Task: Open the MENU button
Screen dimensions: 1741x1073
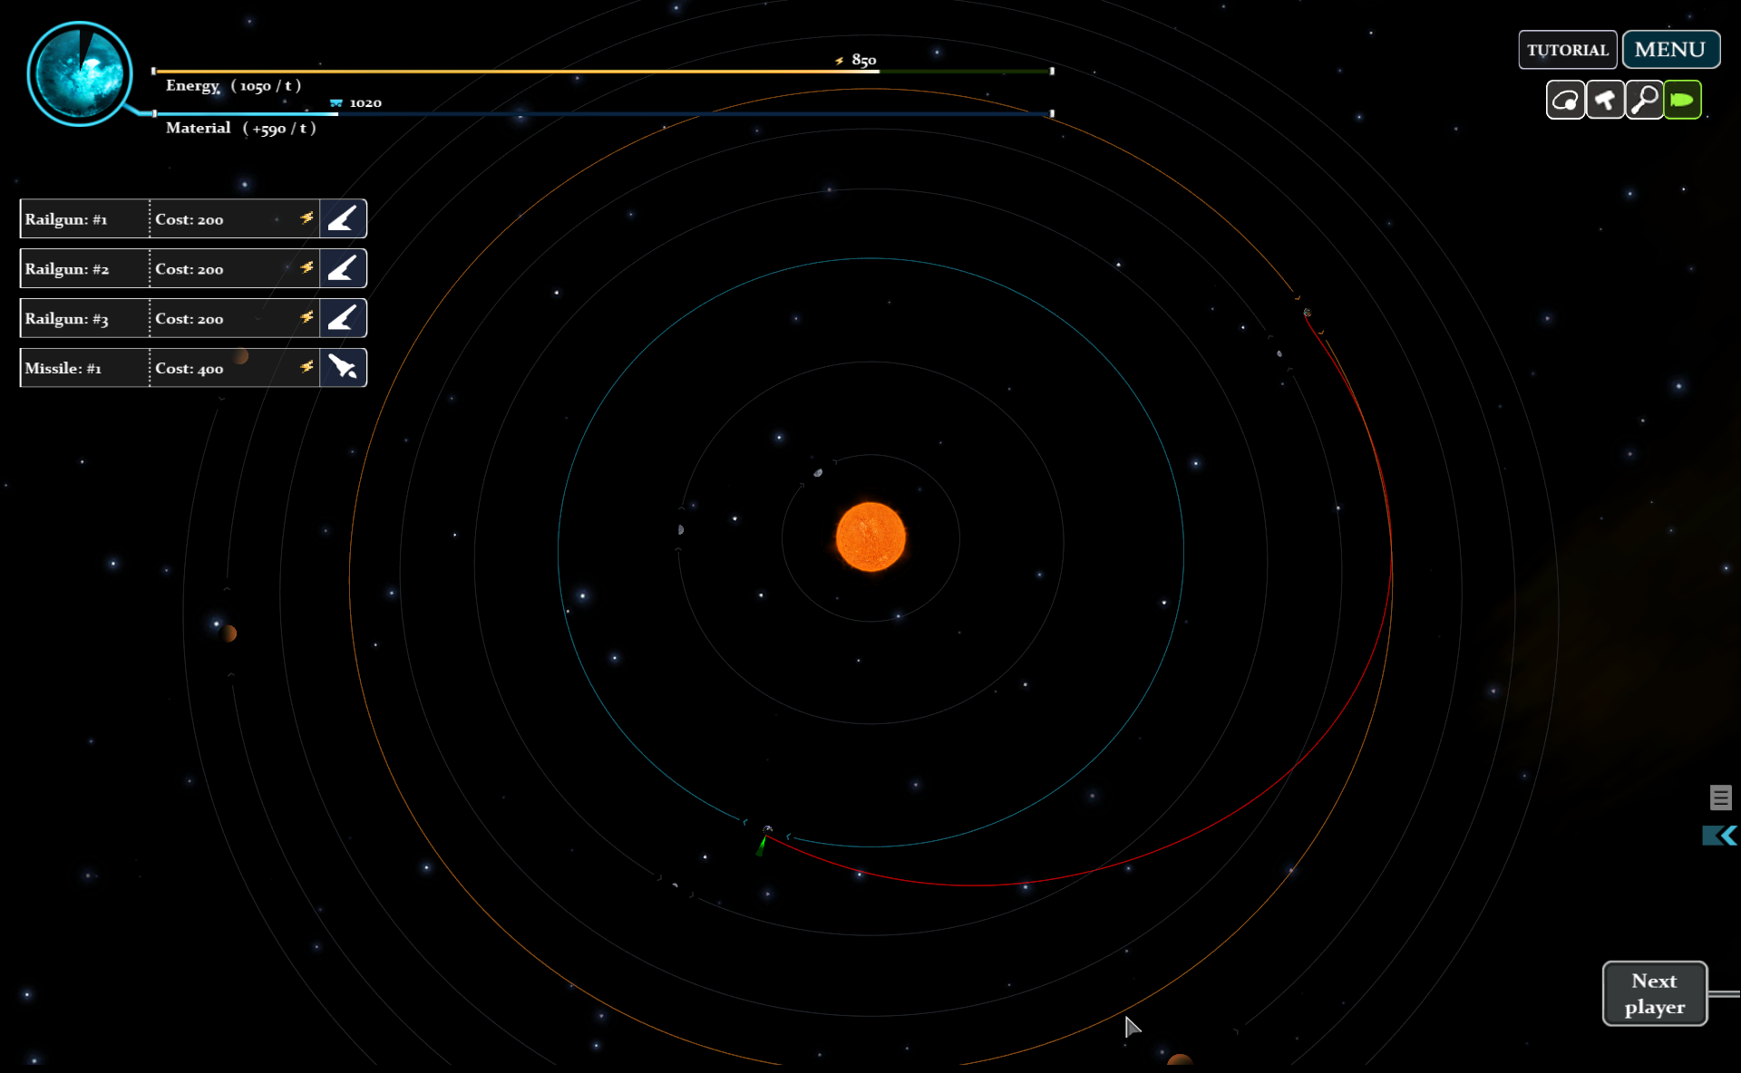Action: coord(1670,50)
